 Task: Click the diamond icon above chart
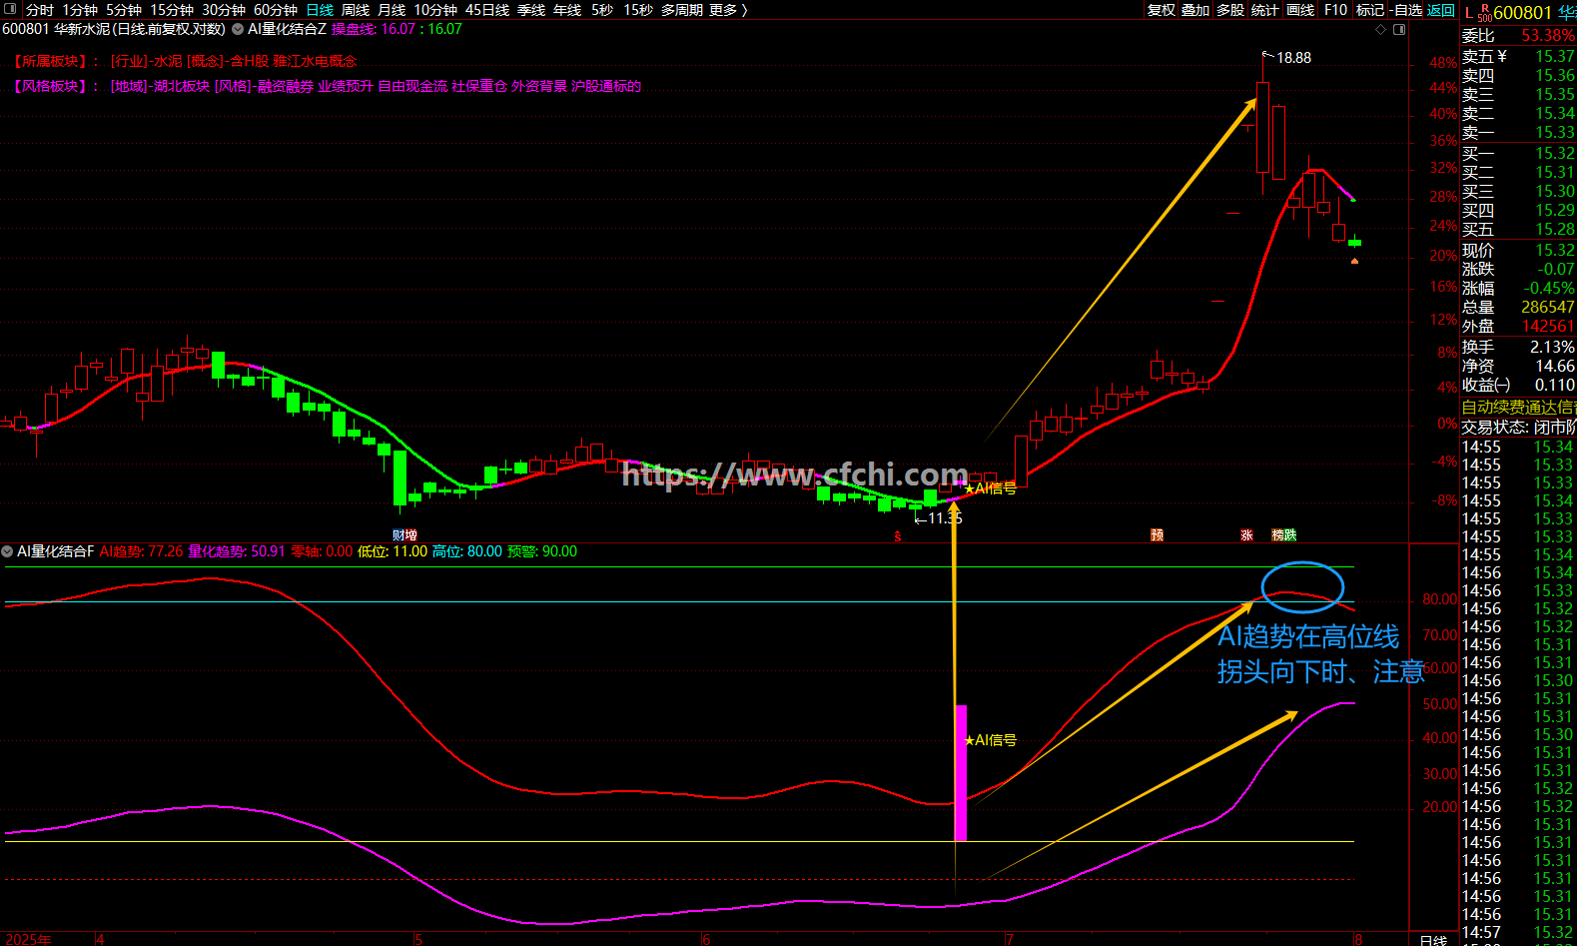pos(1381,30)
